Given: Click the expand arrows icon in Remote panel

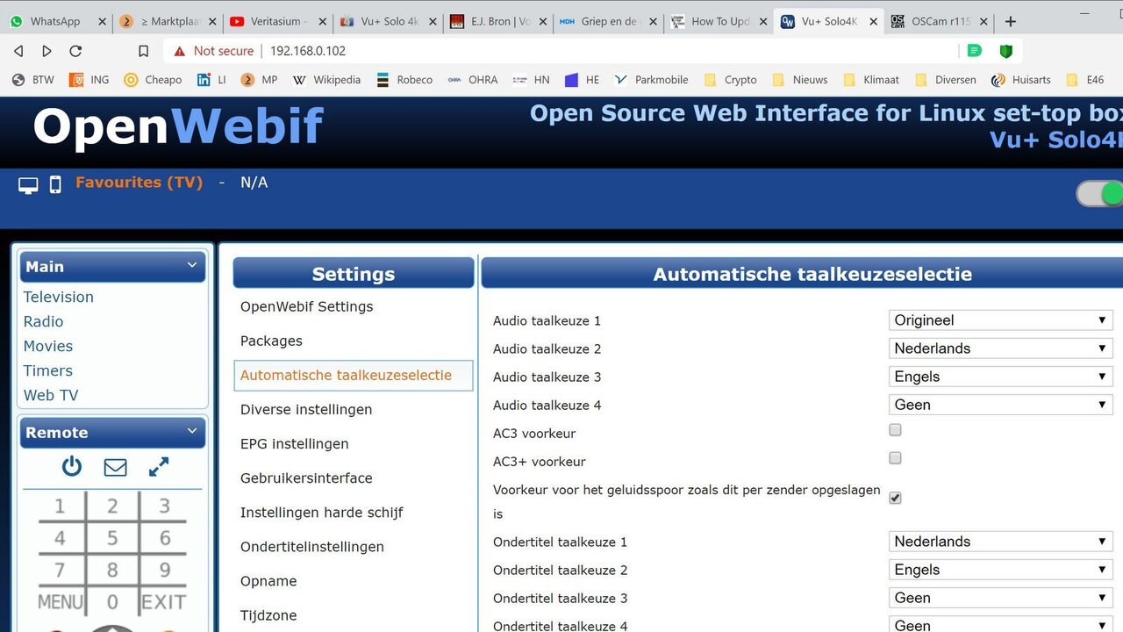Looking at the screenshot, I should (x=159, y=467).
